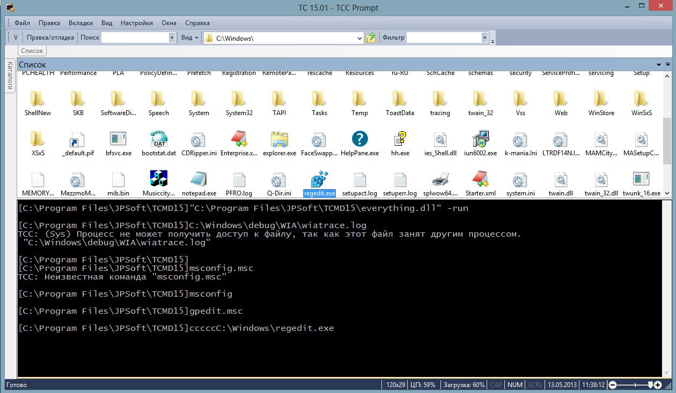
Task: Select the mib.bin file icon
Action: point(118,179)
